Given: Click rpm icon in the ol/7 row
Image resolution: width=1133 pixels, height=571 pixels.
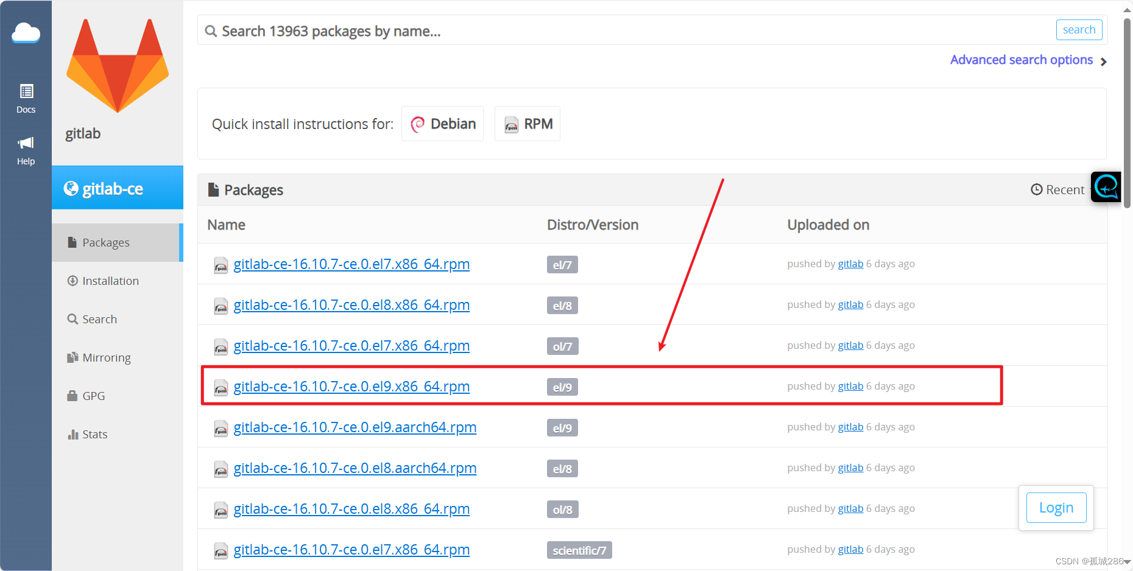Looking at the screenshot, I should coord(221,347).
